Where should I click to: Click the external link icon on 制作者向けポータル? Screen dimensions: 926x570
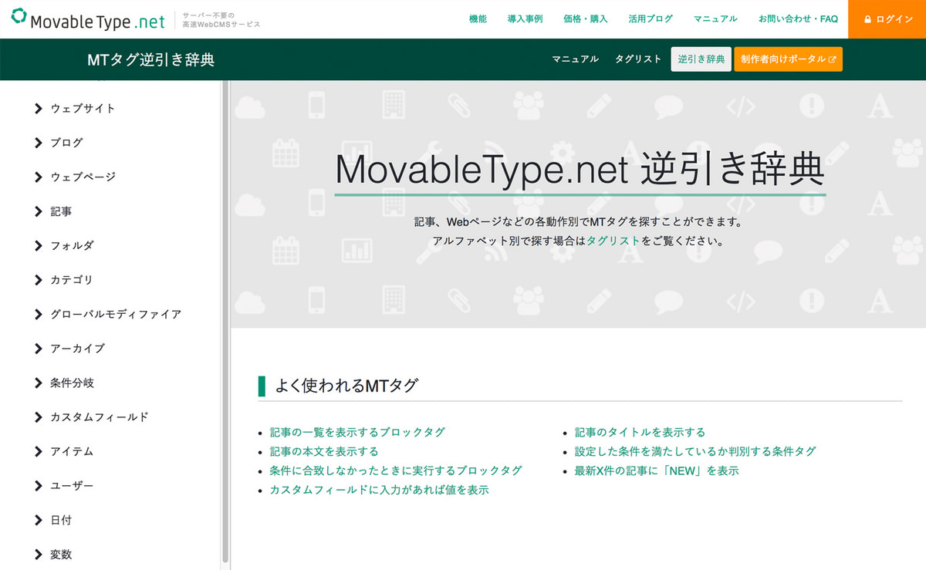(832, 59)
